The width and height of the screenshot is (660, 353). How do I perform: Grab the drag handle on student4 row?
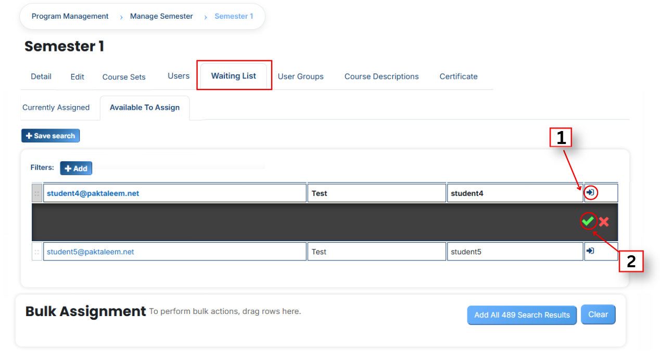click(37, 193)
